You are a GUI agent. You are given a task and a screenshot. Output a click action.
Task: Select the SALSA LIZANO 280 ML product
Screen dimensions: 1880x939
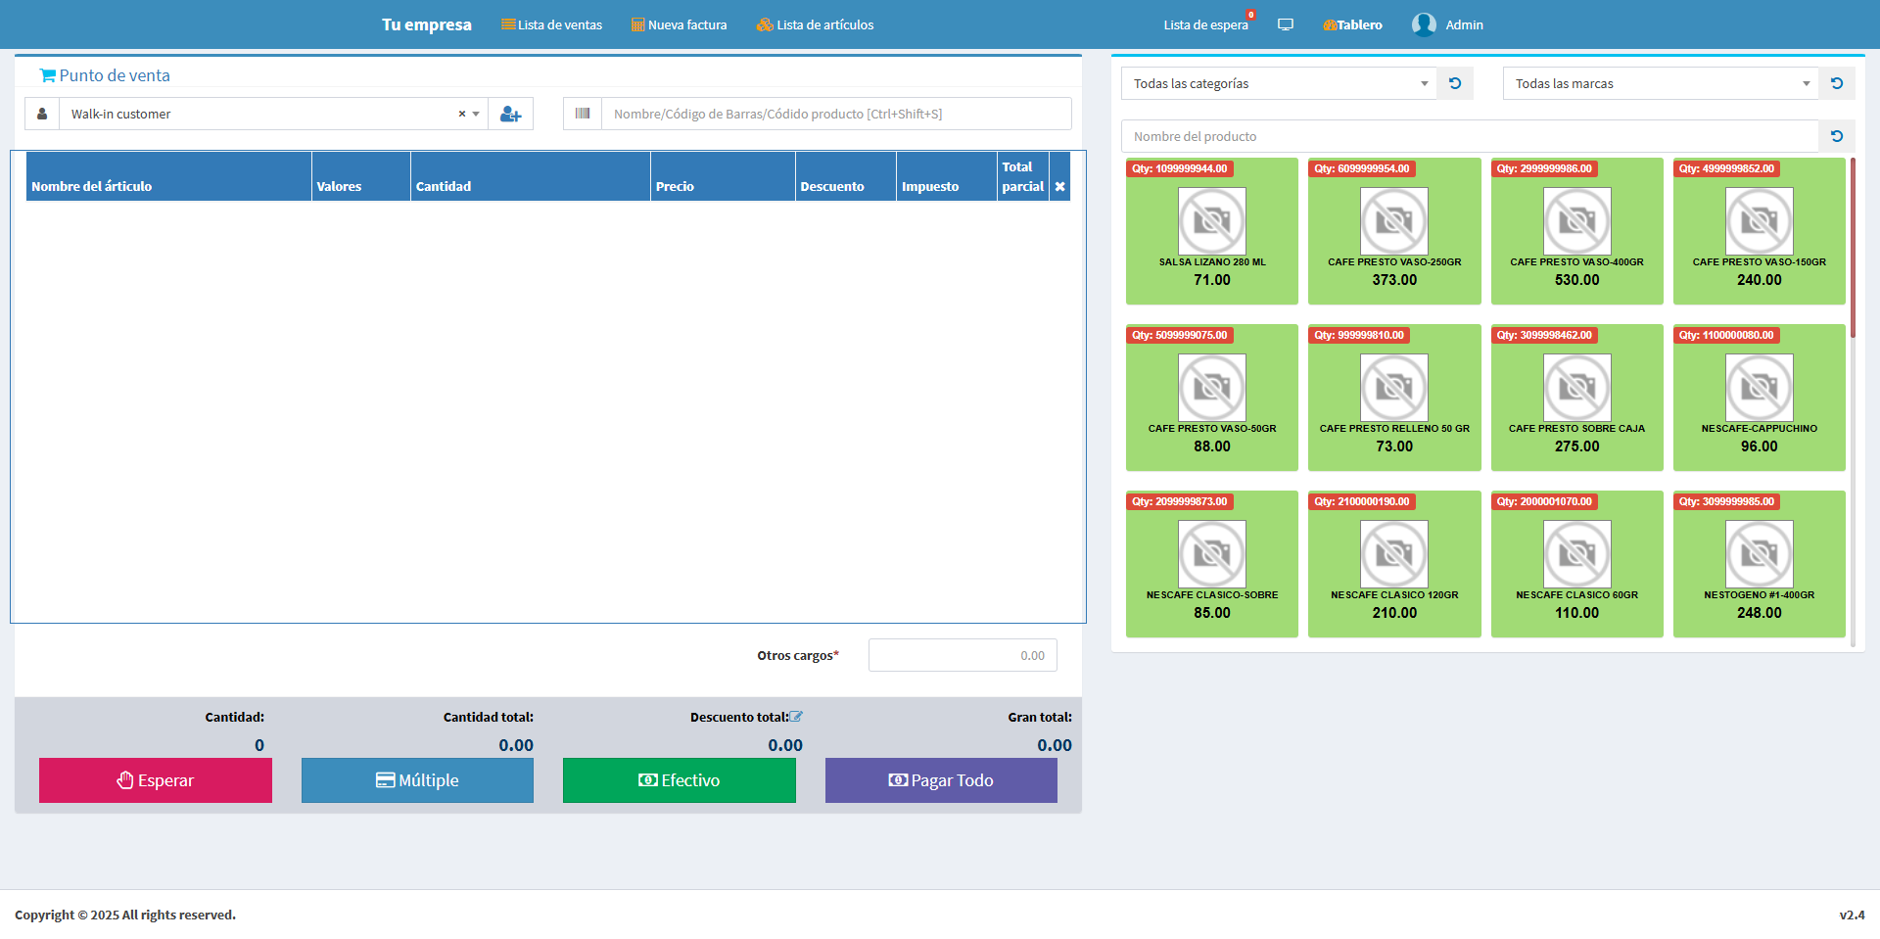click(x=1211, y=231)
